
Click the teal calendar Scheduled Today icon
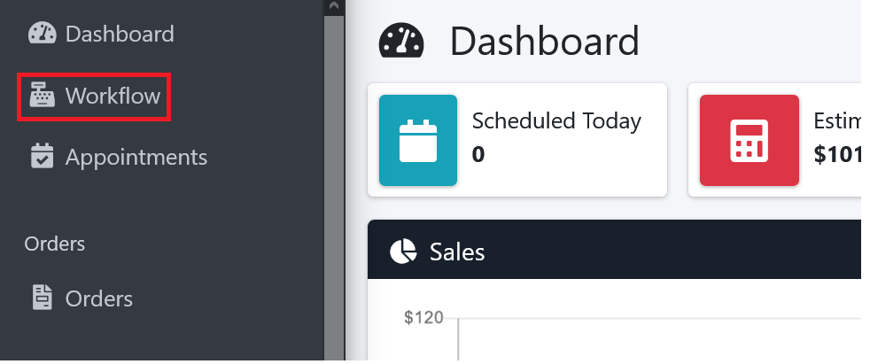point(418,141)
